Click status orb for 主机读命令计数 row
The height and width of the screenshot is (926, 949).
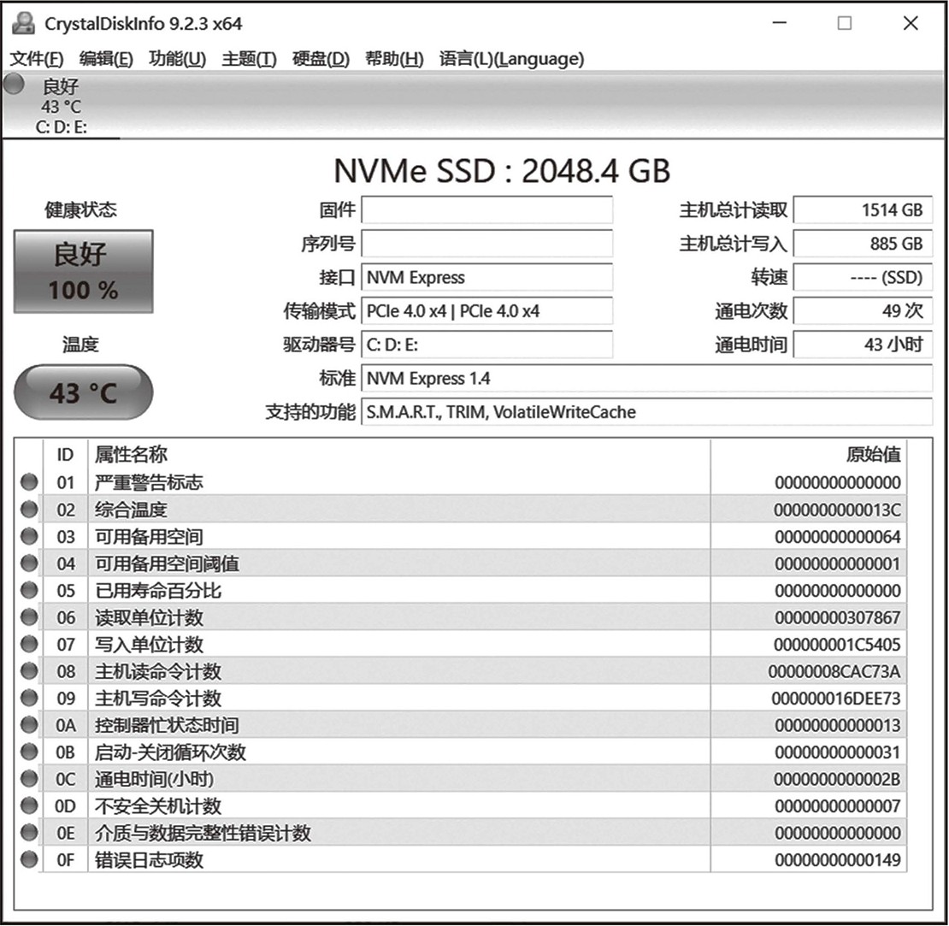pyautogui.click(x=29, y=671)
